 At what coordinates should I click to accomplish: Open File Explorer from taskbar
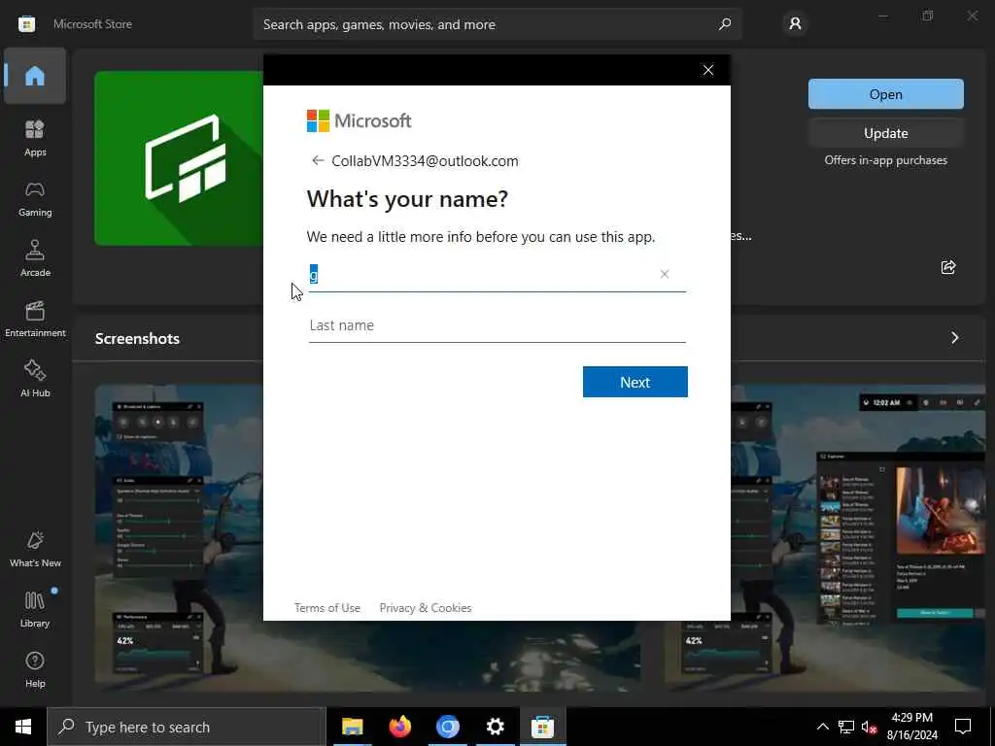coord(352,727)
